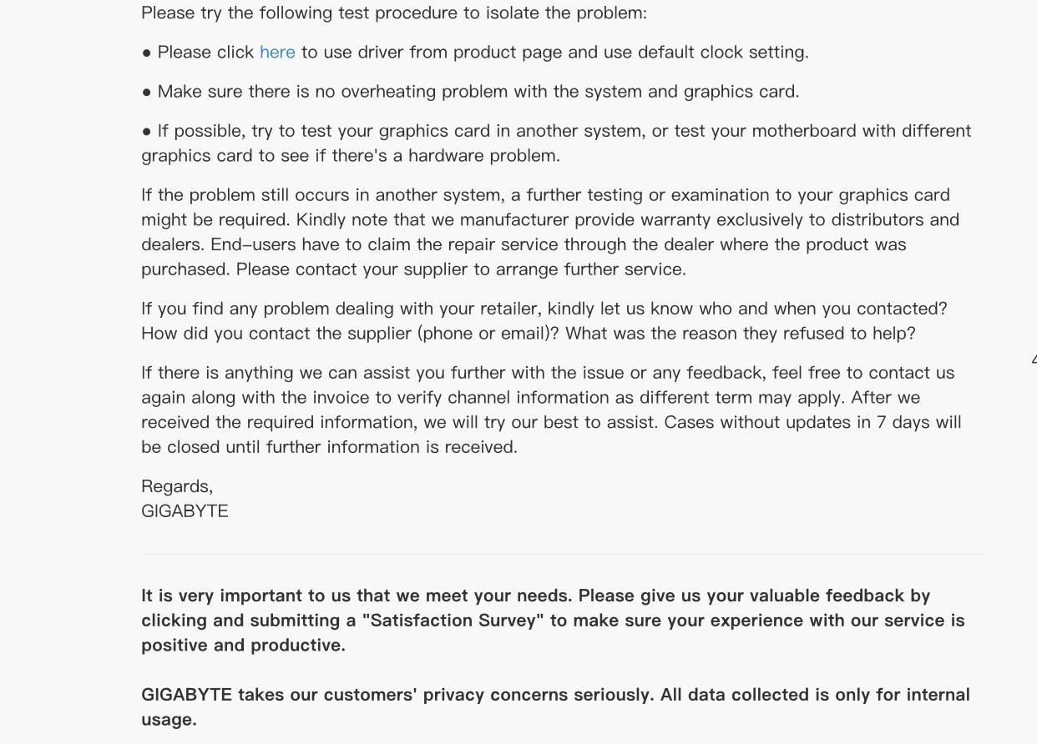Click the "be closed until further information" line
This screenshot has height=744, width=1037.
pos(329,447)
